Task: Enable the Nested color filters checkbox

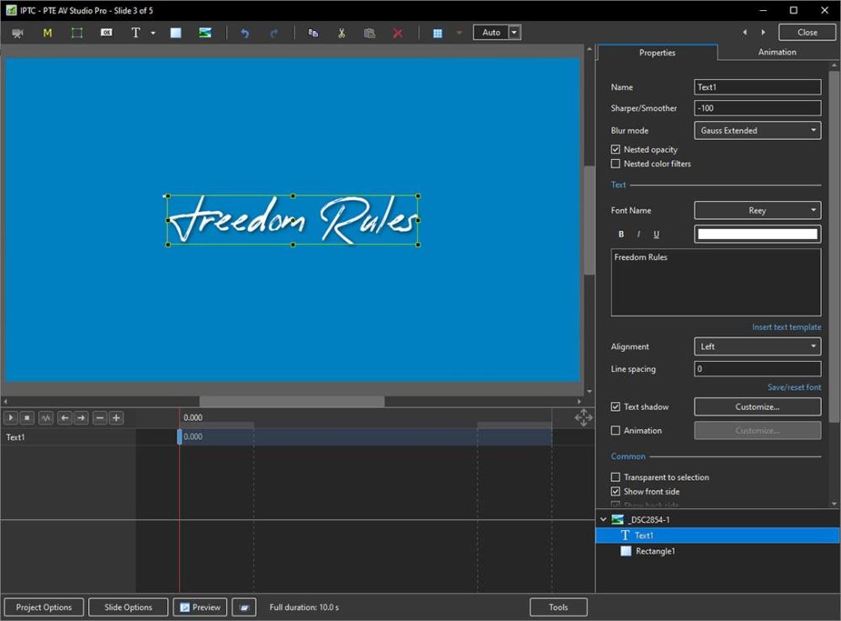Action: (x=616, y=164)
